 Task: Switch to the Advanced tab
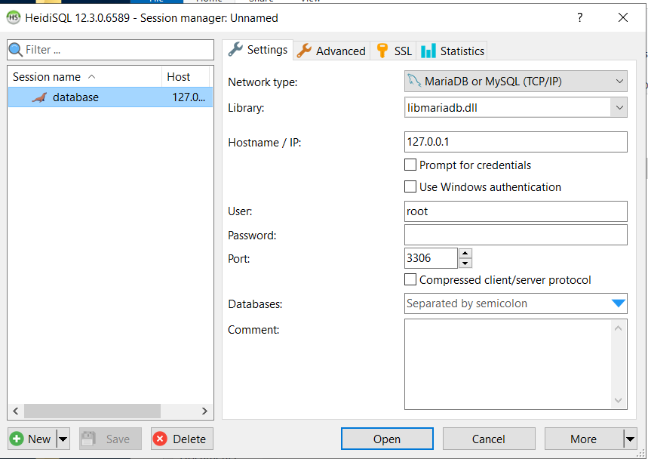[x=332, y=51]
